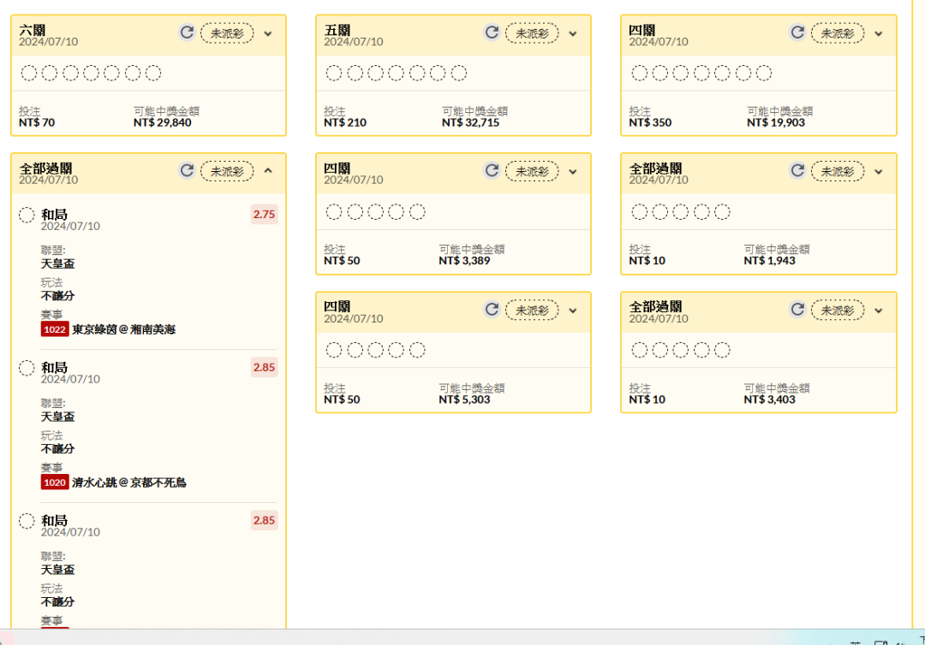Click the 六關 card title
Screen dimensions: 925x645
pos(32,30)
